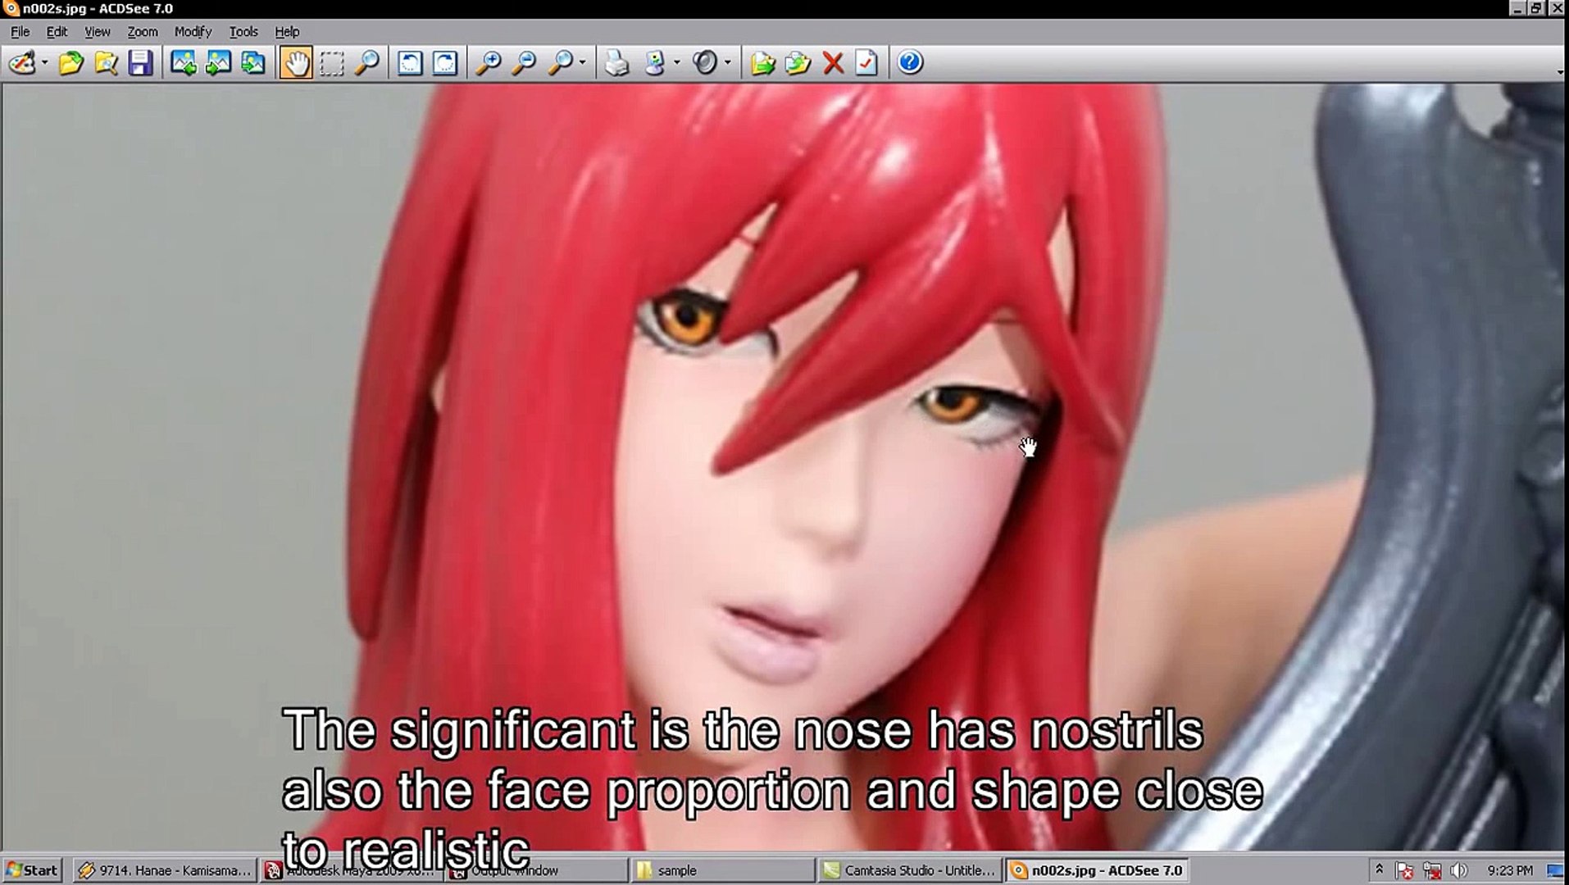This screenshot has width=1569, height=885.
Task: Click the Zoom To magnifier icon
Action: [560, 62]
